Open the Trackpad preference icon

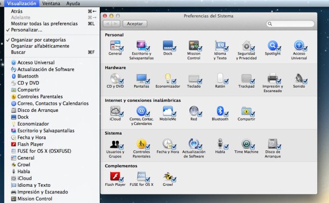tap(246, 78)
